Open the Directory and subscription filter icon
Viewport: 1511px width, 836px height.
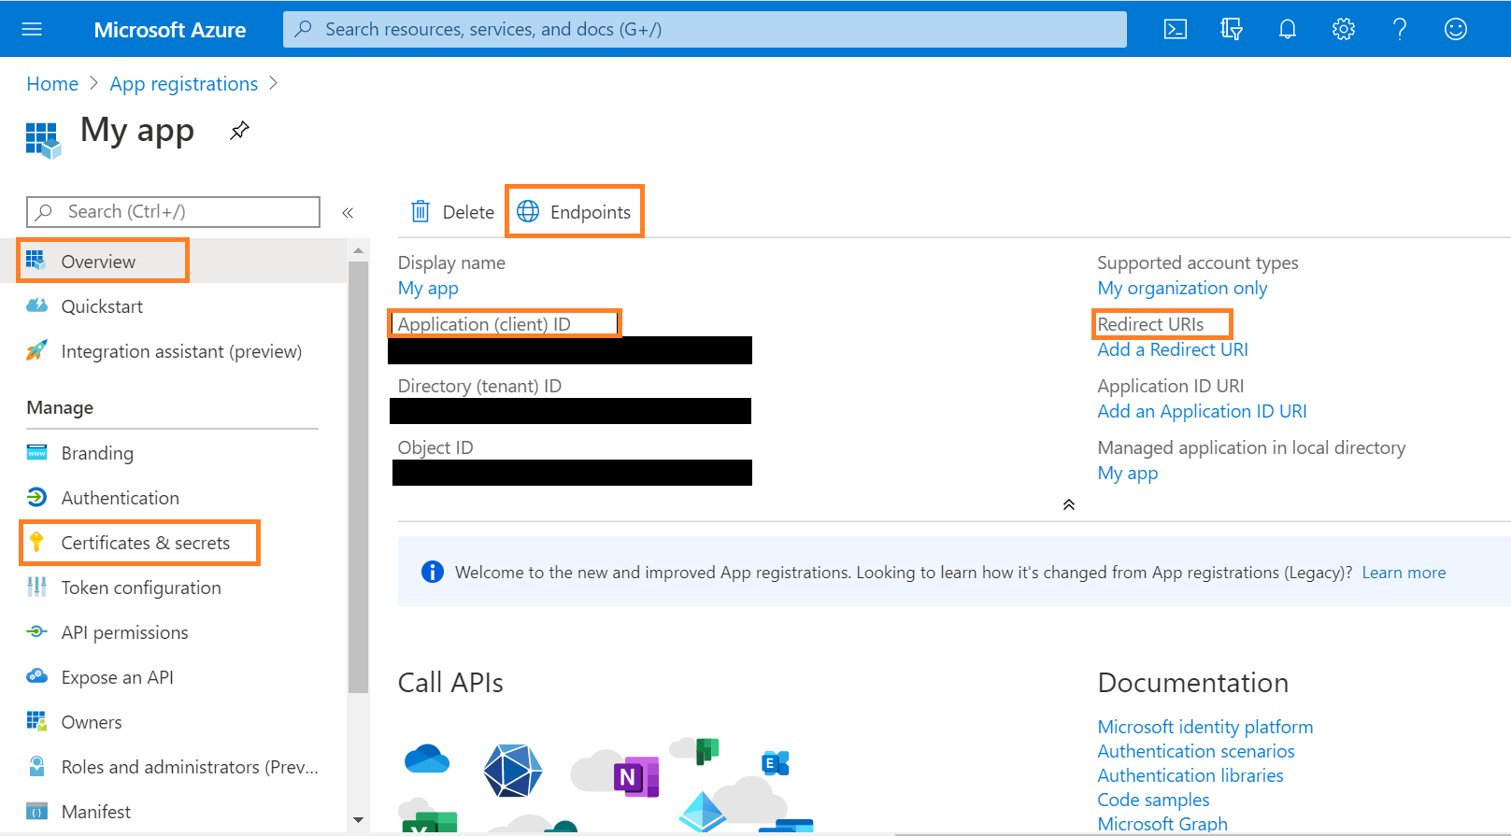pyautogui.click(x=1231, y=30)
